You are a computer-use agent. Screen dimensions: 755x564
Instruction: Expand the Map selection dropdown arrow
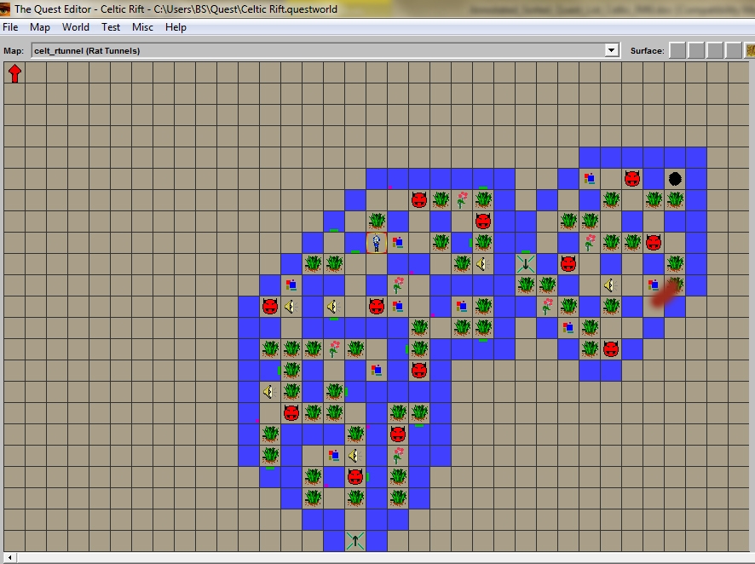612,50
